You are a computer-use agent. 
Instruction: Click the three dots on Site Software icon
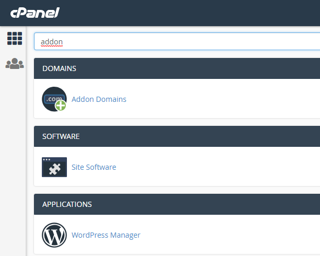click(x=47, y=159)
